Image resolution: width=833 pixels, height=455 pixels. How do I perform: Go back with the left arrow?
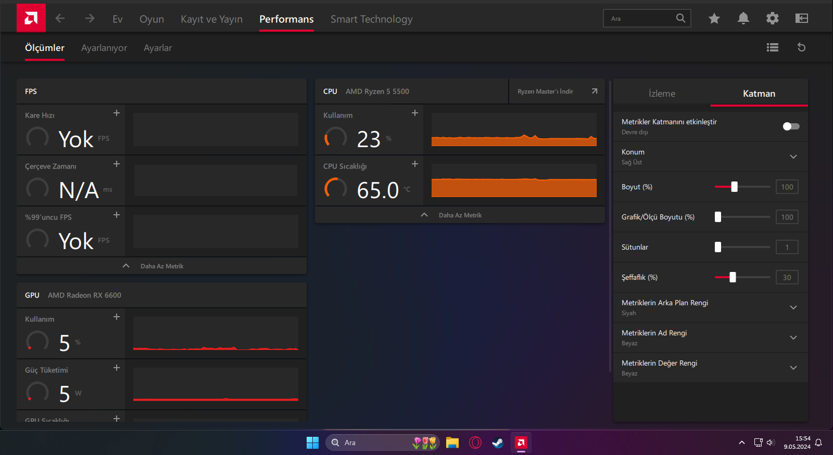60,19
